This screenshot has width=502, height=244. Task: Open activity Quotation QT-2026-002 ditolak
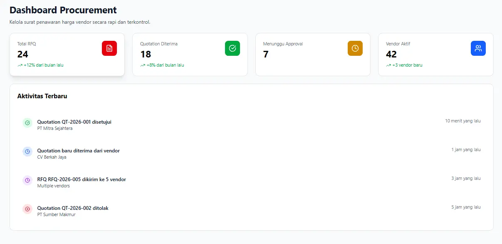click(73, 209)
